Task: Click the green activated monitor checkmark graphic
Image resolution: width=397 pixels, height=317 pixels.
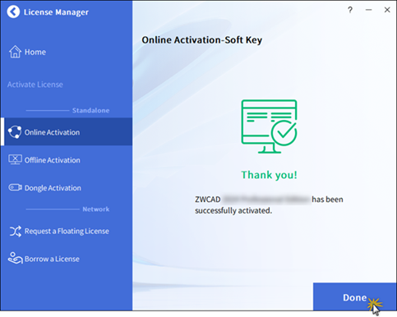Action: coord(269,126)
